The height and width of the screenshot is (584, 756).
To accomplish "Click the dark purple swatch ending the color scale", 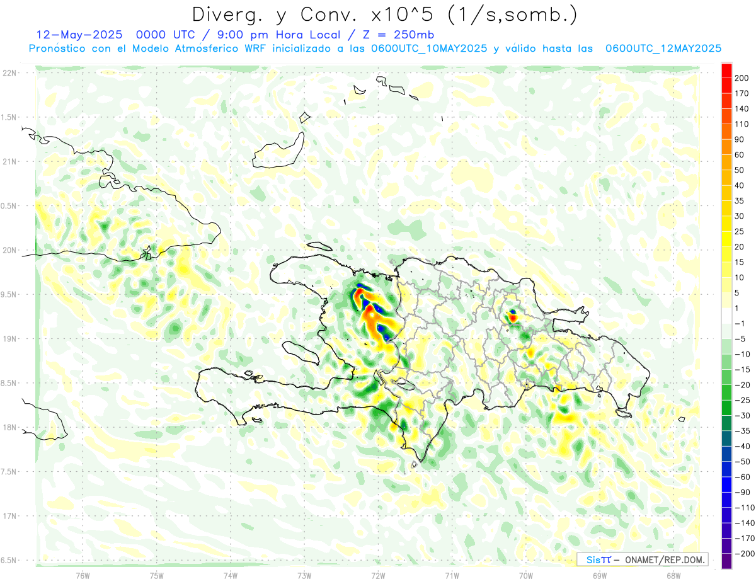I will tap(726, 561).
